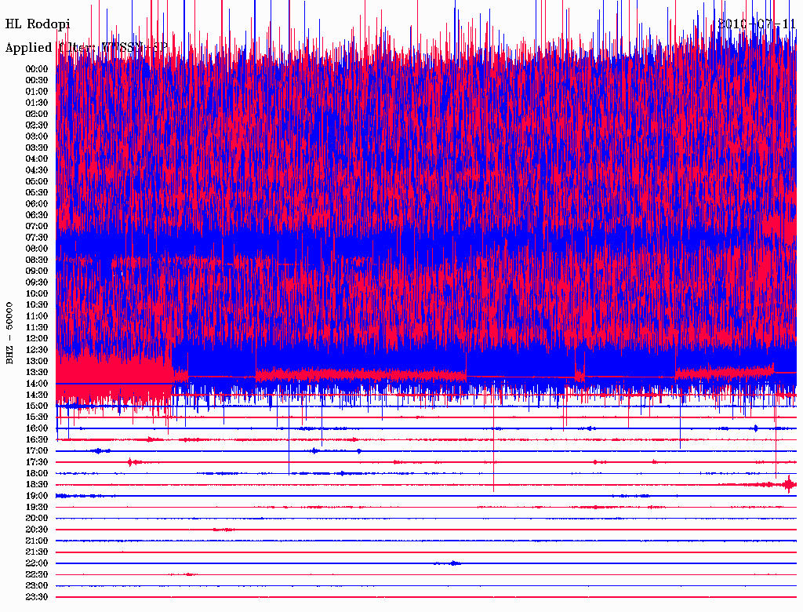Select the 00:30 time label

pyautogui.click(x=37, y=80)
